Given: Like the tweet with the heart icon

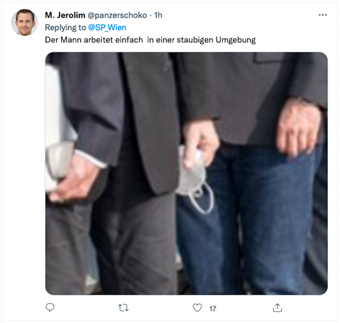Looking at the screenshot, I should coord(197,307).
